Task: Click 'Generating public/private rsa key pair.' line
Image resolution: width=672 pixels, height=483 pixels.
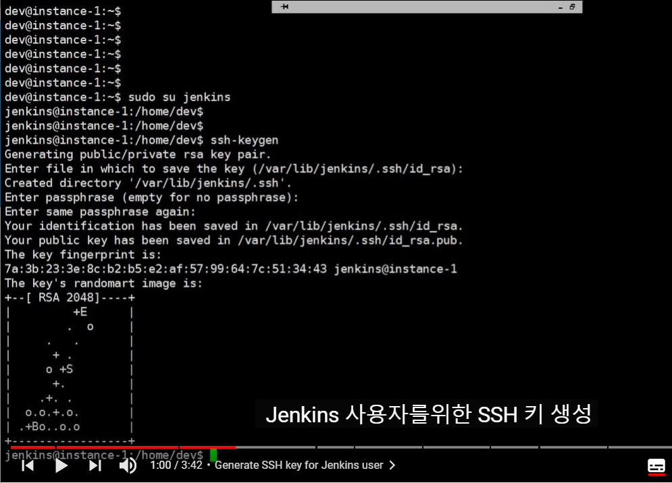Action: [x=138, y=154]
